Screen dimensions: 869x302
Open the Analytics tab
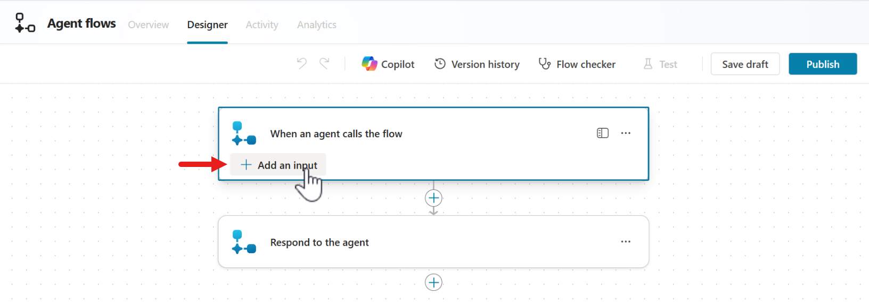(x=317, y=24)
